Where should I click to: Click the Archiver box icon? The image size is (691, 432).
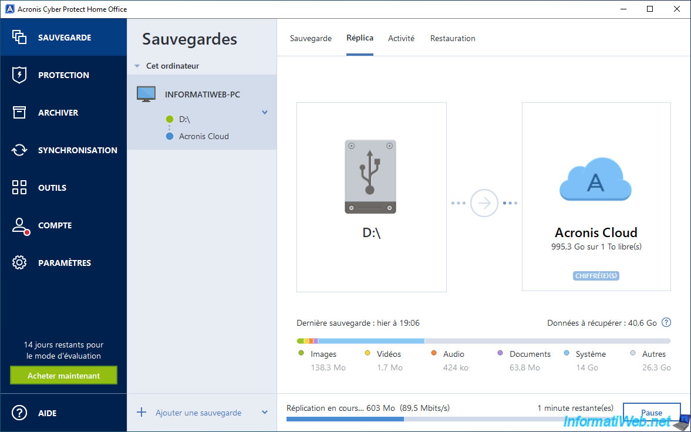click(x=19, y=113)
